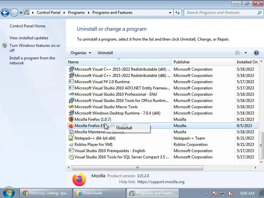Click Visual Studio 2010 Professional infinity icon

(71, 94)
